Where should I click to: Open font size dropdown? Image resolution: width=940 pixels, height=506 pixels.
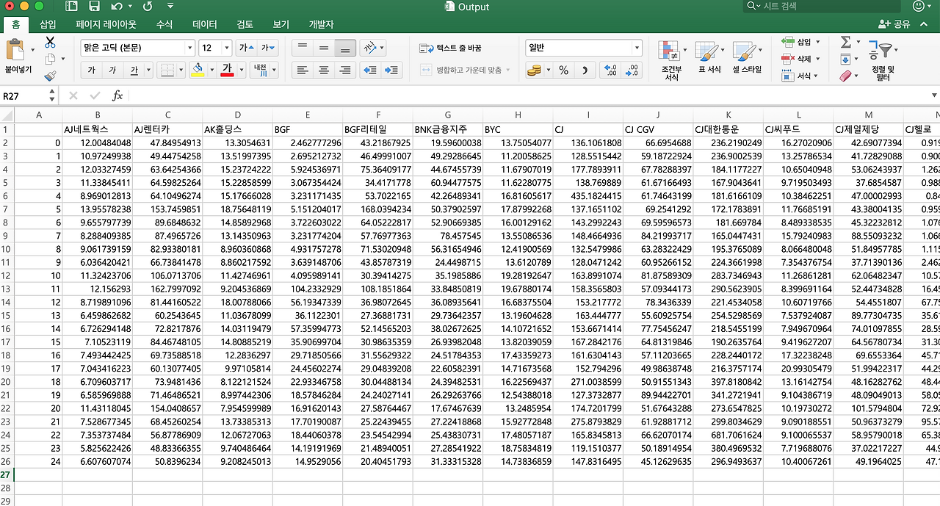coord(226,48)
